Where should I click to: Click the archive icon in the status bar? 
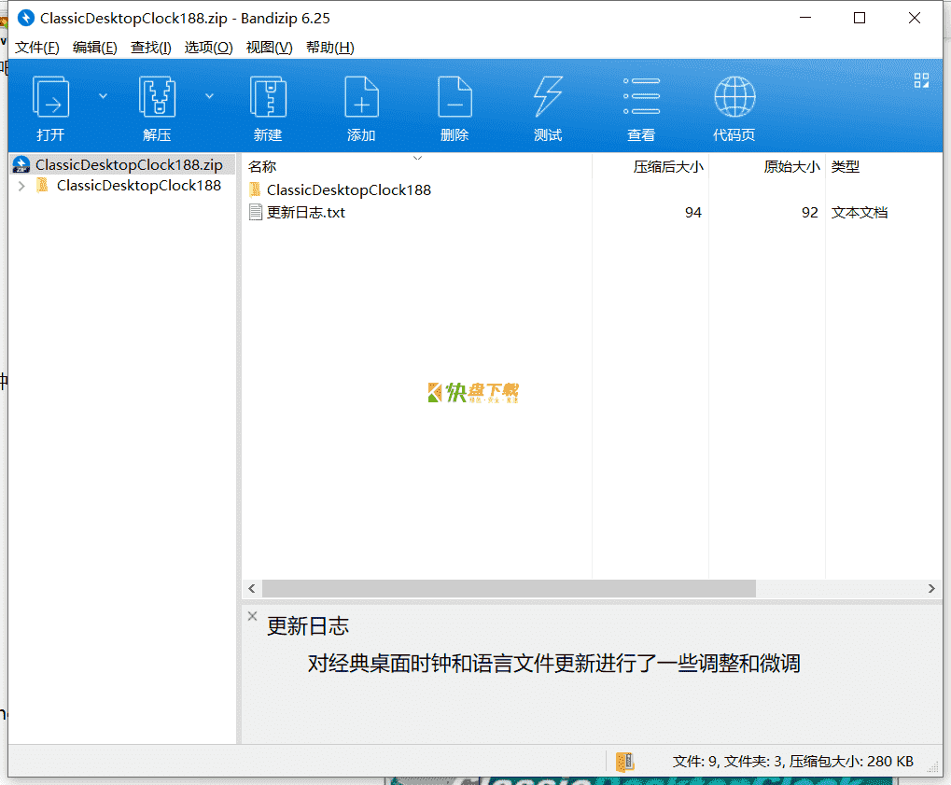click(x=624, y=761)
